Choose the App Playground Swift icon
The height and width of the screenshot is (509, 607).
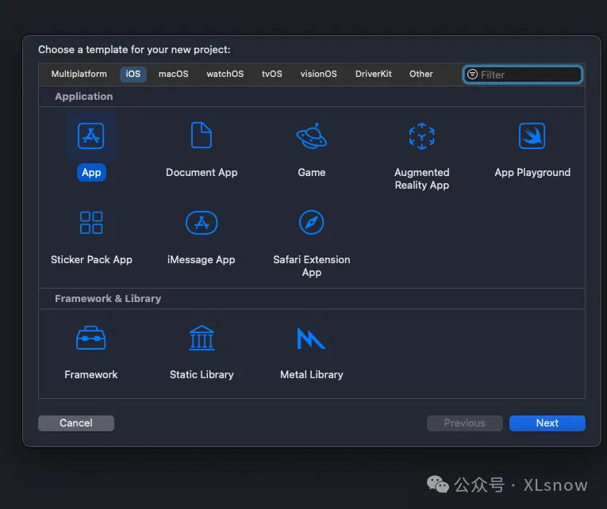click(x=532, y=136)
